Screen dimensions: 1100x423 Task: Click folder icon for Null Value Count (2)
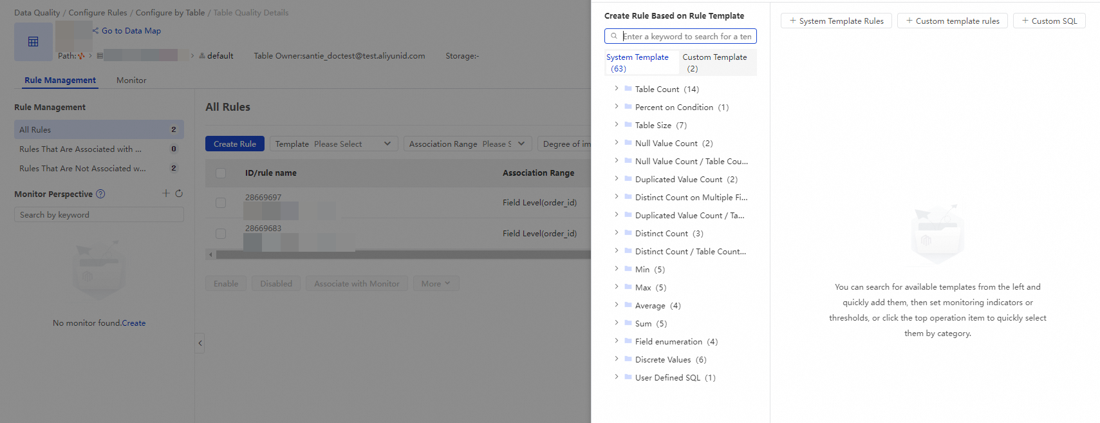(628, 143)
